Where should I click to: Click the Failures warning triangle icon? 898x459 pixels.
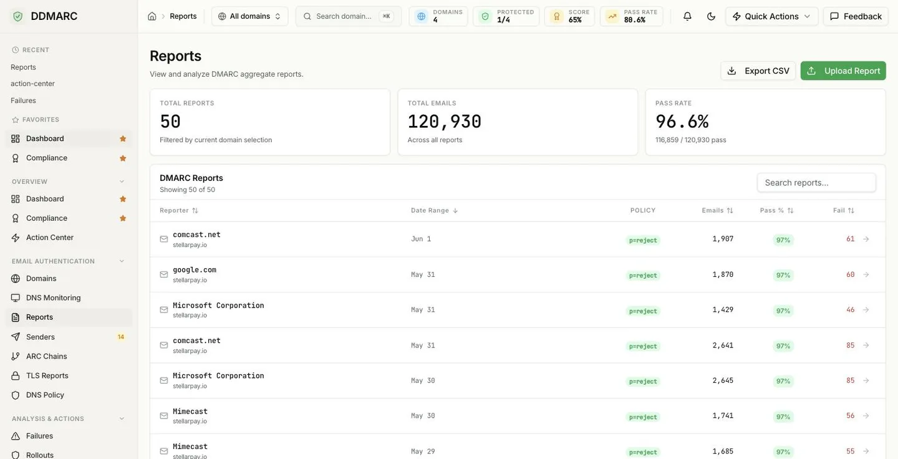pos(16,436)
